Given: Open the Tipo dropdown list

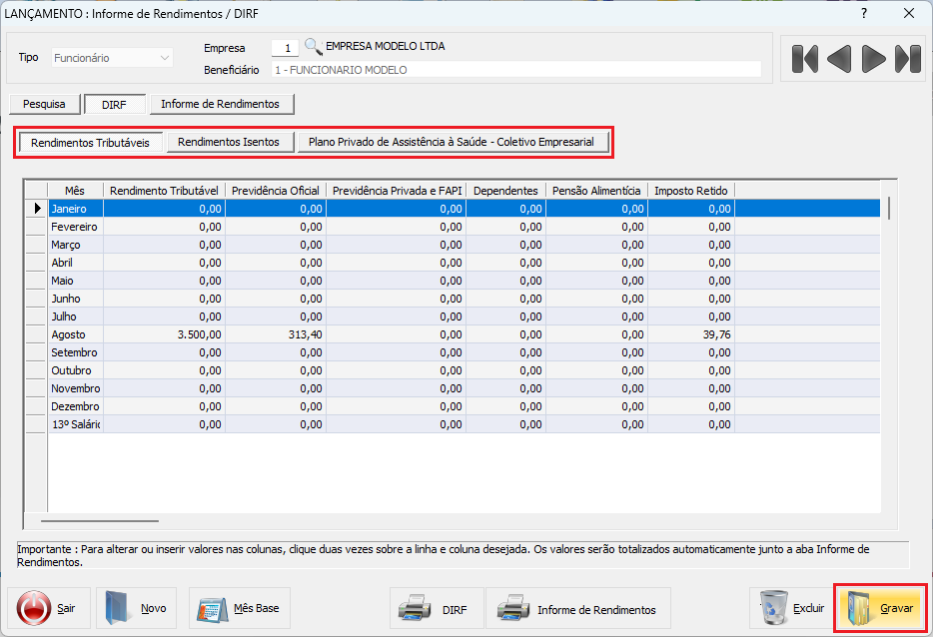Looking at the screenshot, I should [165, 58].
